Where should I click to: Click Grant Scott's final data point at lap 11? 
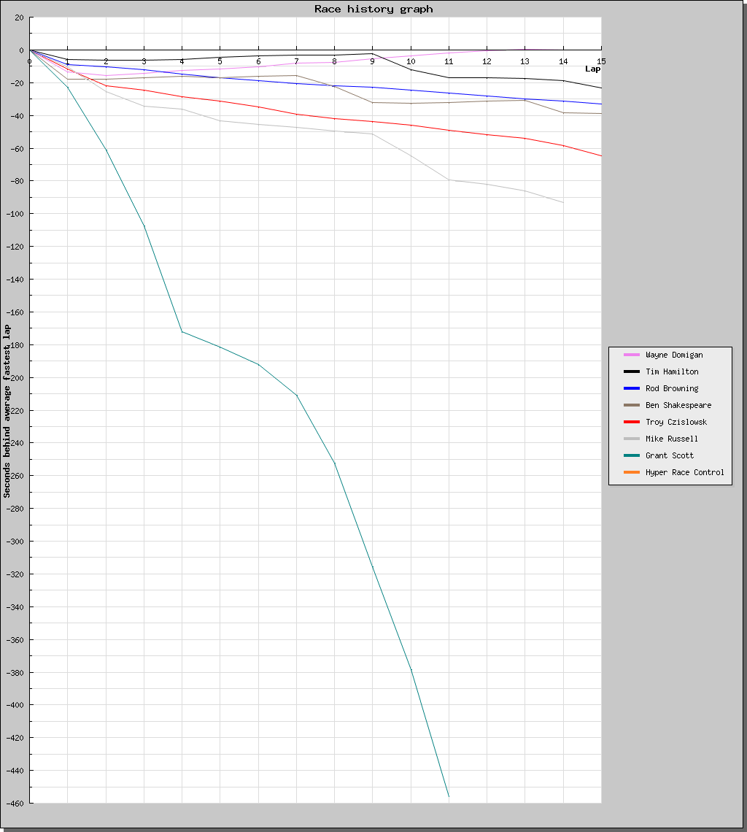449,796
